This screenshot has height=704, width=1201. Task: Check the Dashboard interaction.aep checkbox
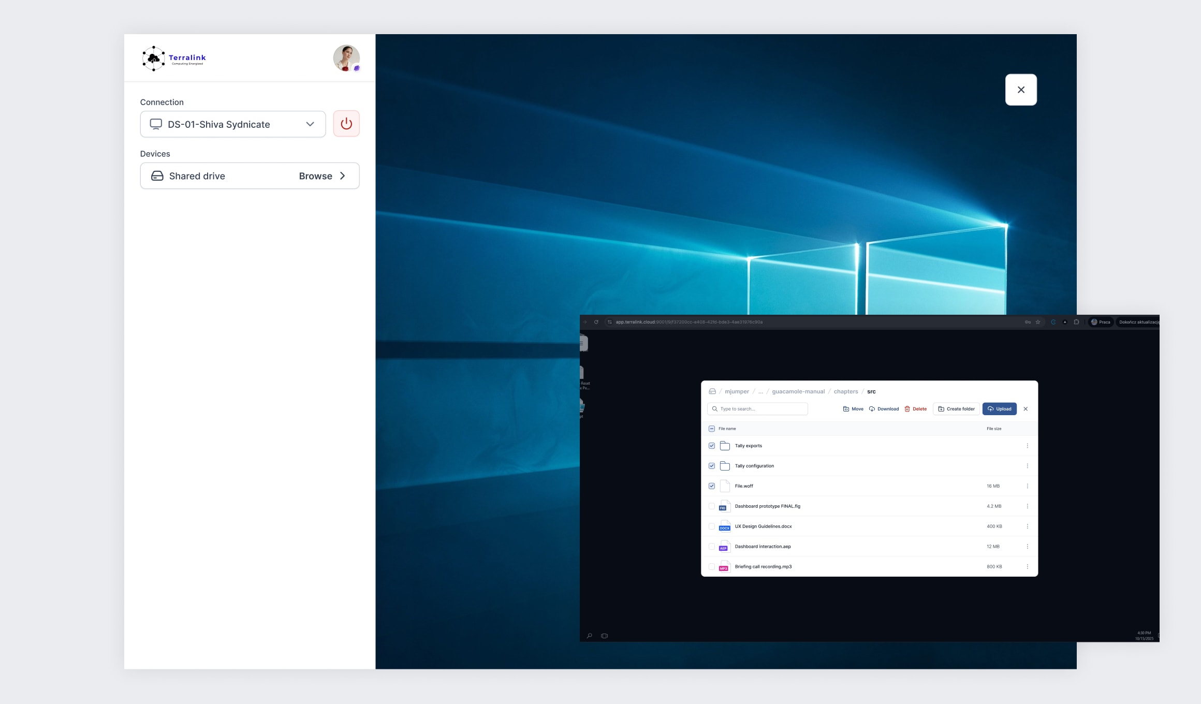712,547
